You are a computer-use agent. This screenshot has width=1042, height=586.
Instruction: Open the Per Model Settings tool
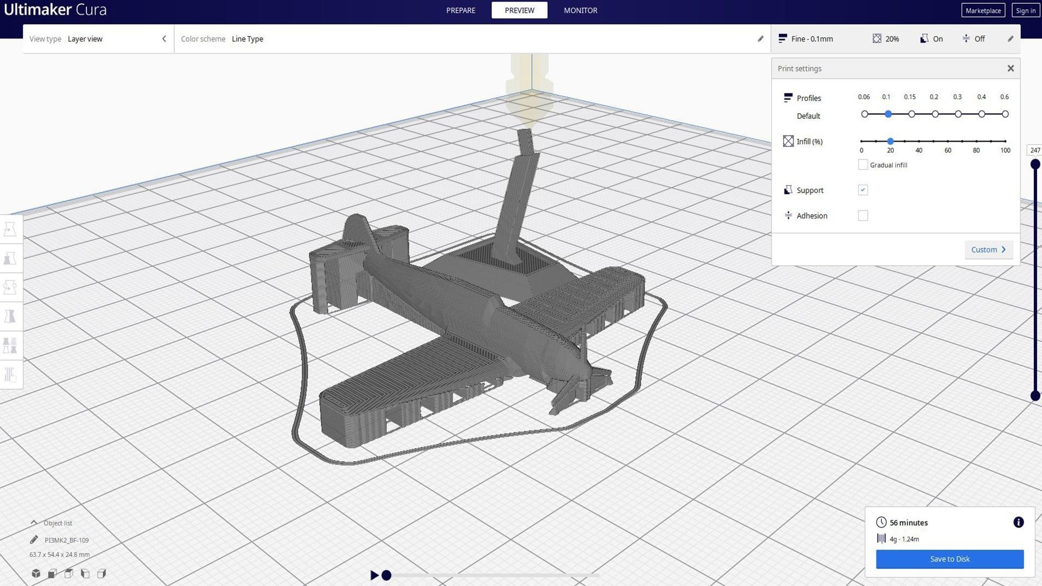pyautogui.click(x=10, y=345)
